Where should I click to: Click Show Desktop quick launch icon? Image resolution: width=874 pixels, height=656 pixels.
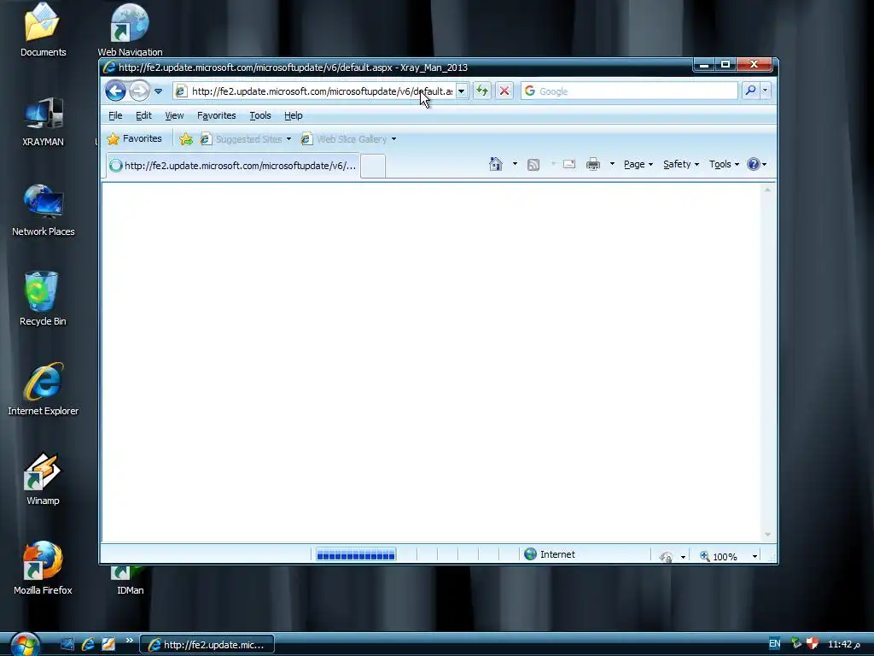coord(67,644)
